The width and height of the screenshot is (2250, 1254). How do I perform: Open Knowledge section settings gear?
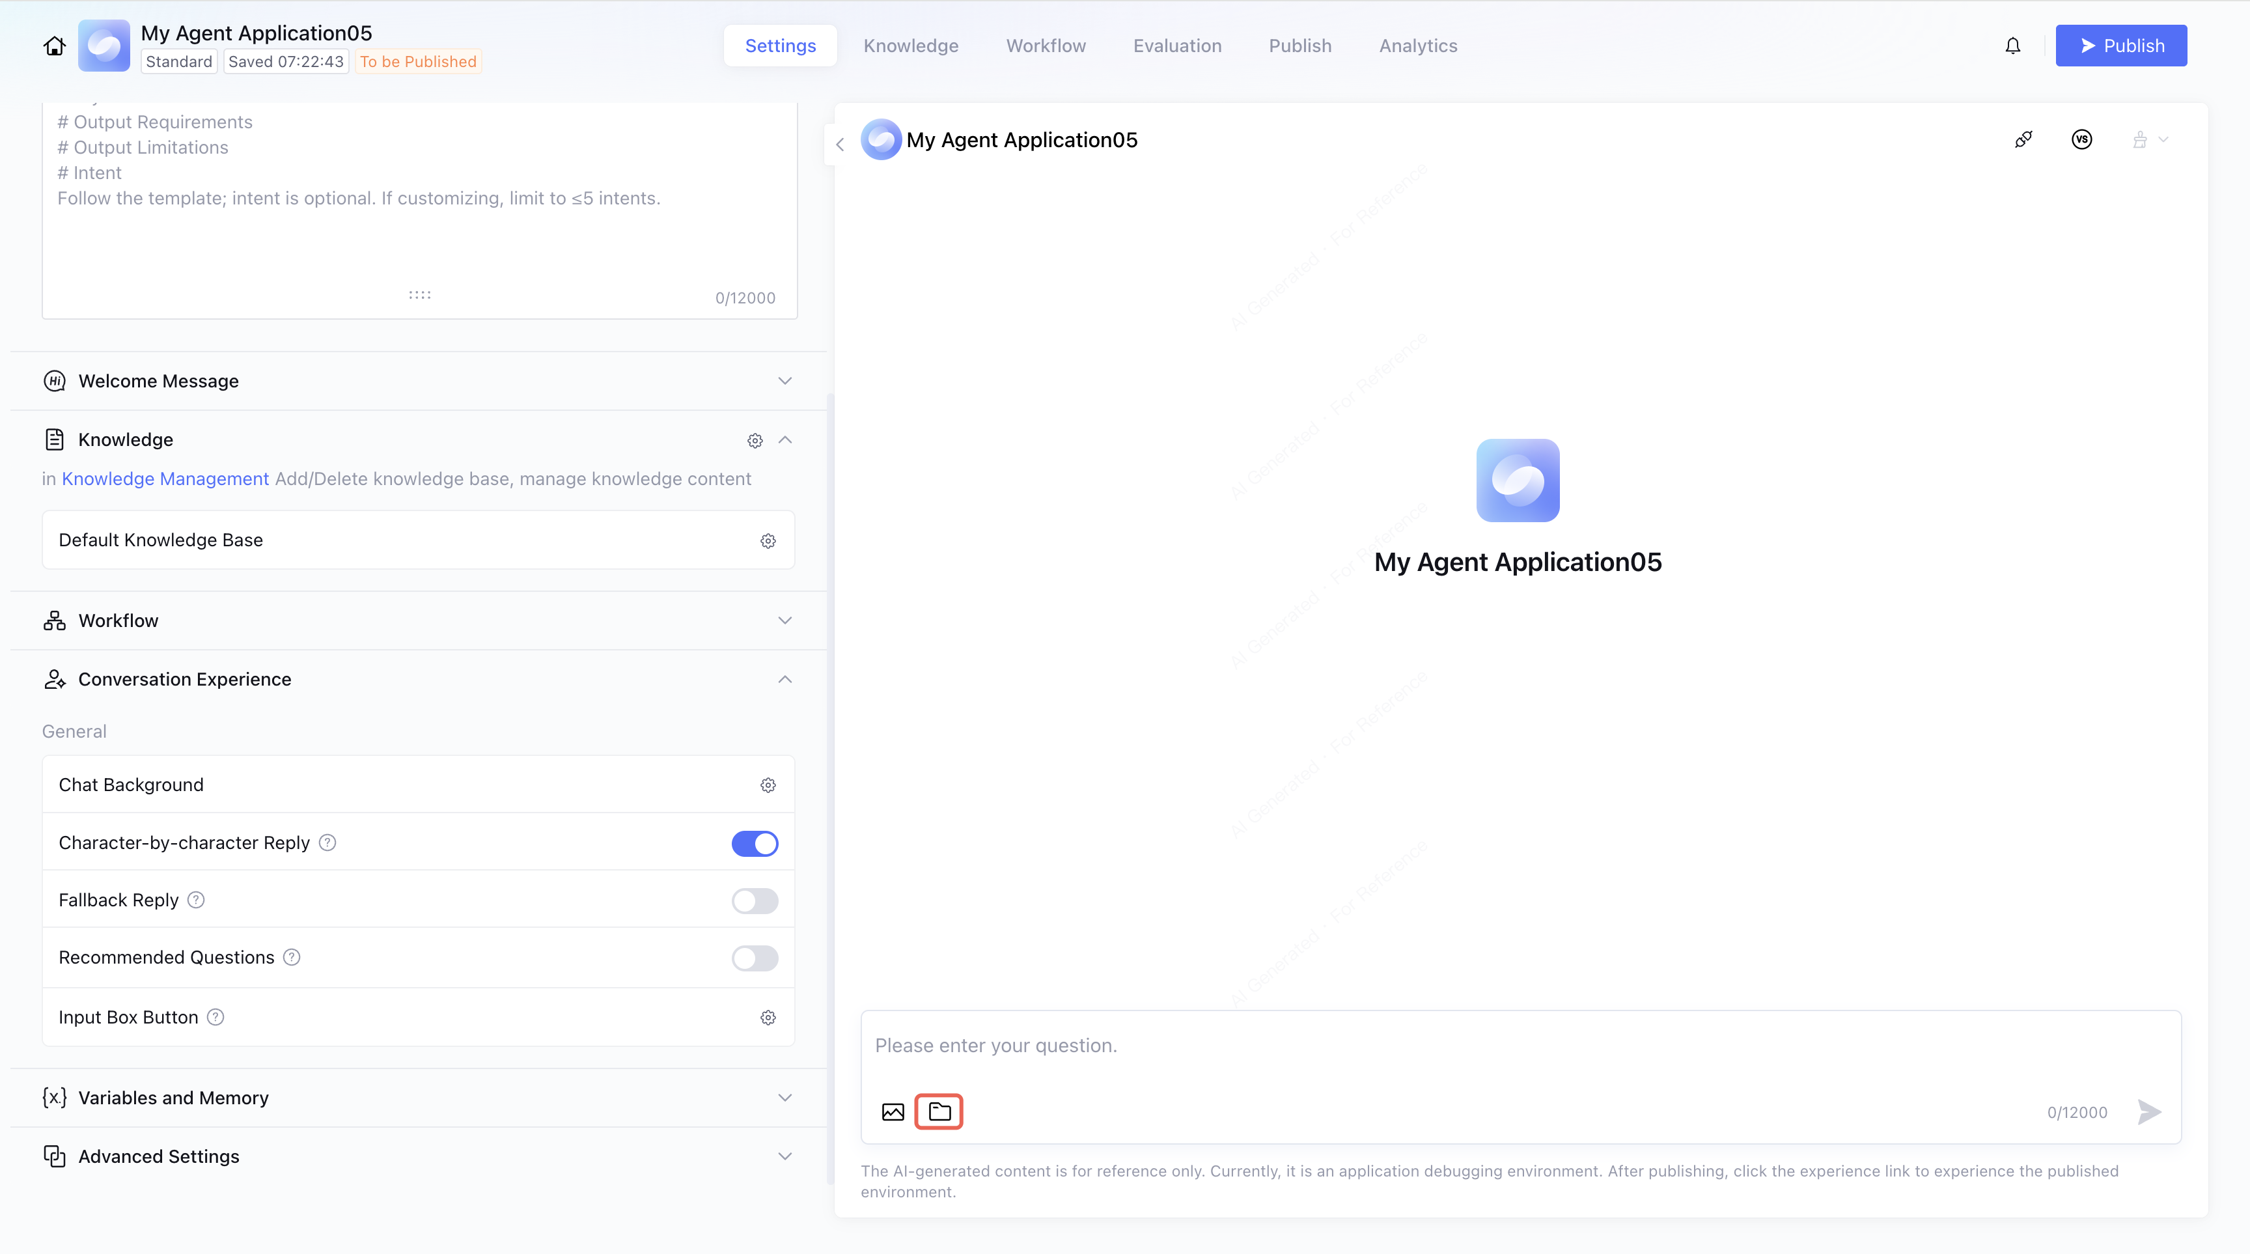755,440
